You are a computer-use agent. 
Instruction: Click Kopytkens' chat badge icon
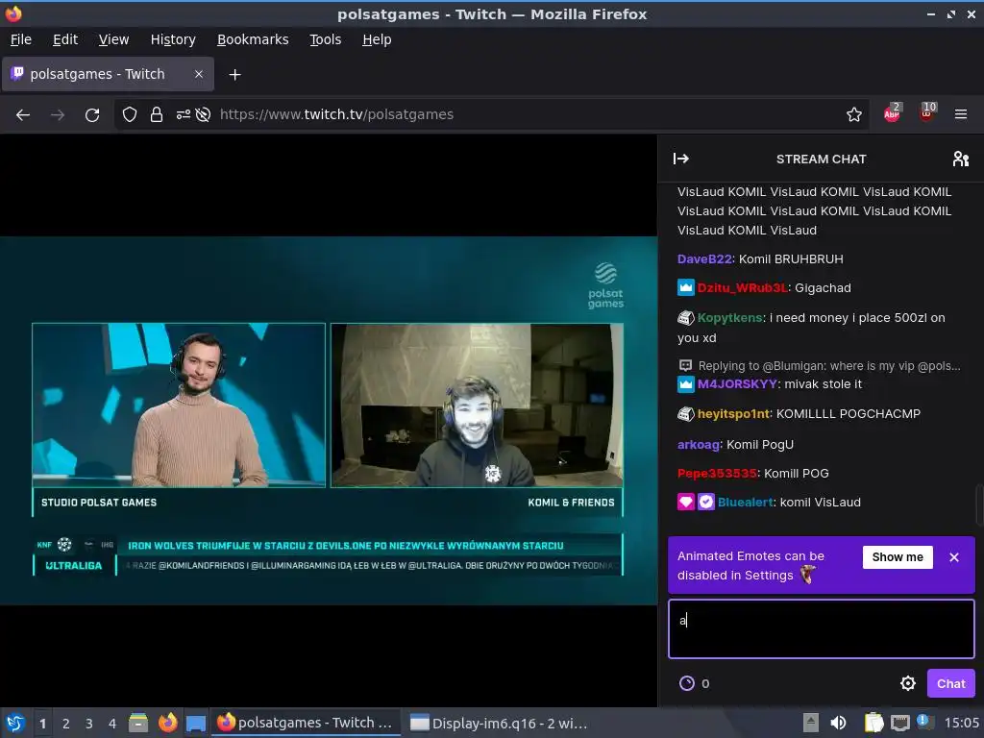pyautogui.click(x=685, y=317)
